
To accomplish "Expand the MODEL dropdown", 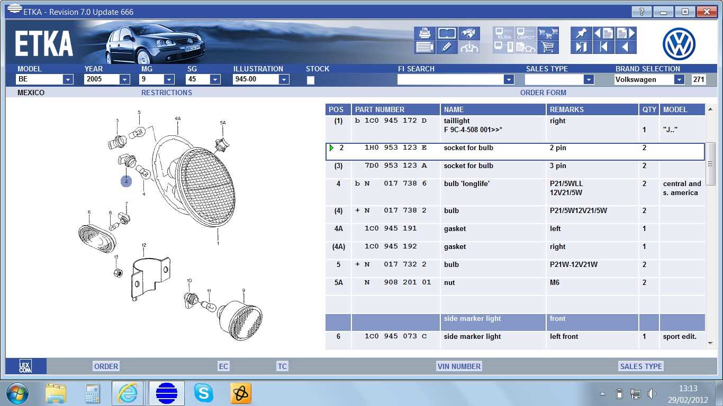I will [68, 80].
